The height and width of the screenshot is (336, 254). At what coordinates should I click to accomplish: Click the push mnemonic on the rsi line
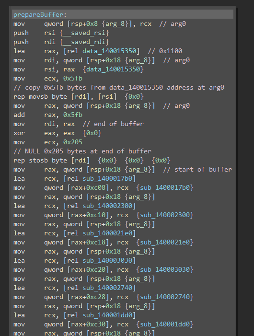pyautogui.click(x=21, y=33)
